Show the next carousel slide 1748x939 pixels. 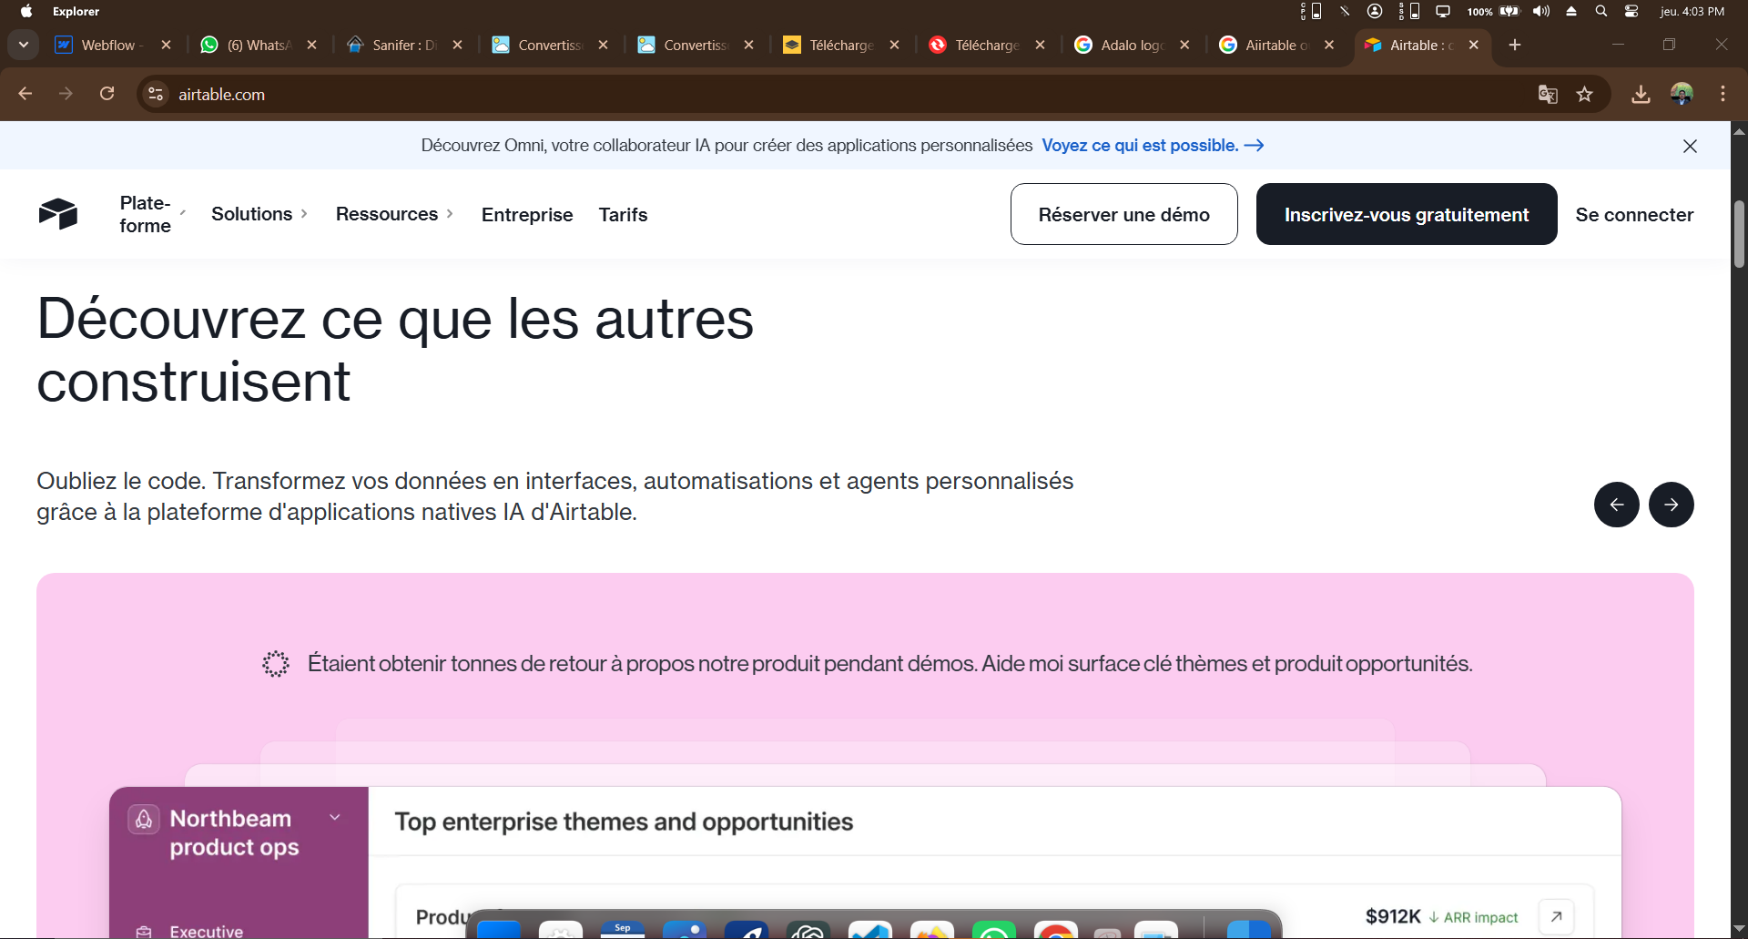click(x=1672, y=505)
